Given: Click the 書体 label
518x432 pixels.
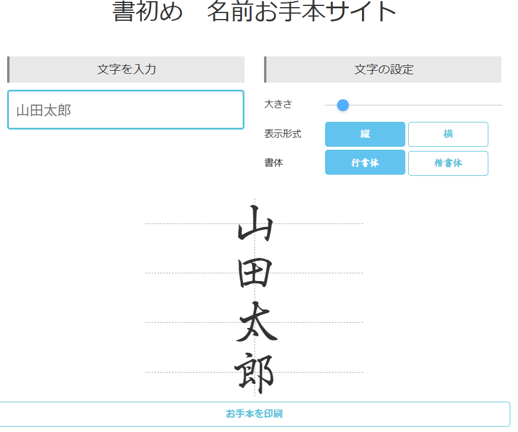Looking at the screenshot, I should tap(274, 163).
